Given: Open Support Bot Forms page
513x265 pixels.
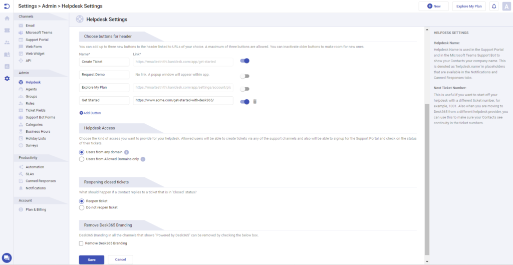Looking at the screenshot, I should pos(40,117).
